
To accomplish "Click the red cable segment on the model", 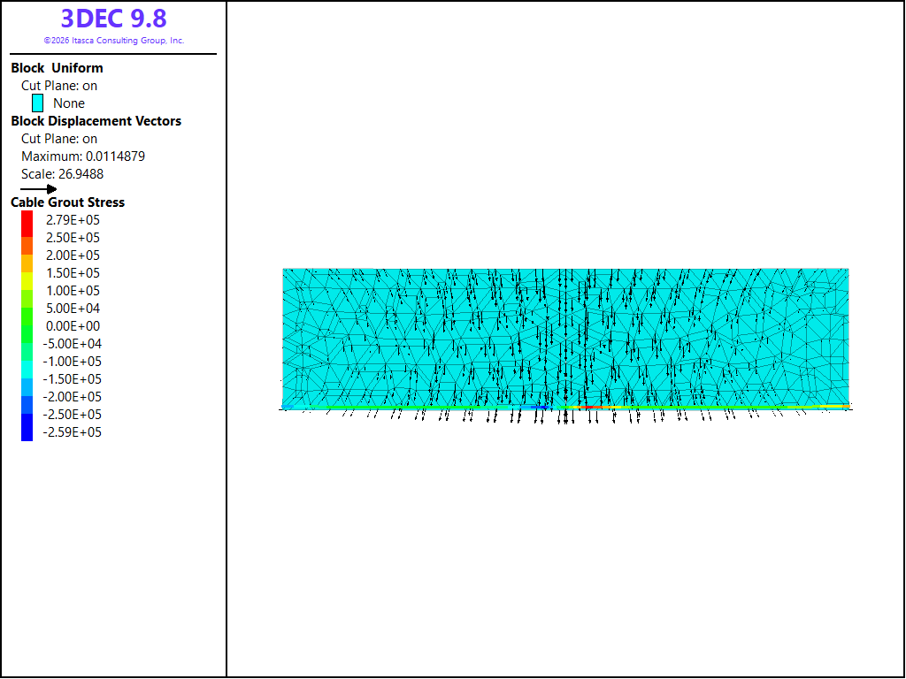I will click(590, 407).
